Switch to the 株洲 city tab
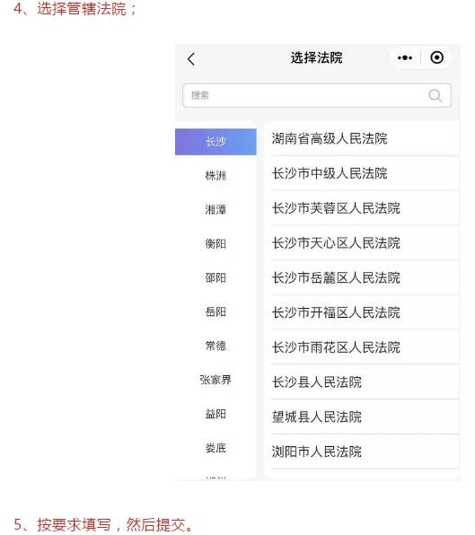Image resolution: width=475 pixels, height=535 pixels. [216, 176]
